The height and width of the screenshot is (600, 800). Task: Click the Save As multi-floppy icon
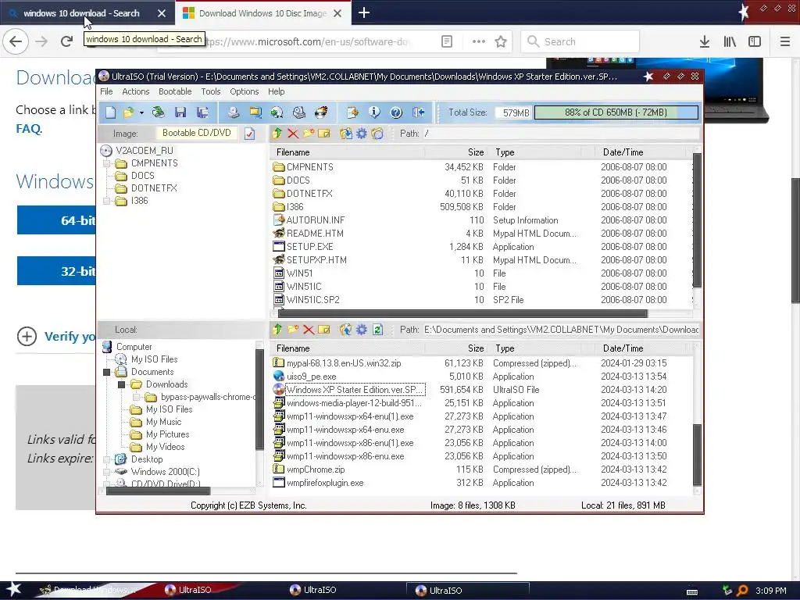[x=202, y=112]
